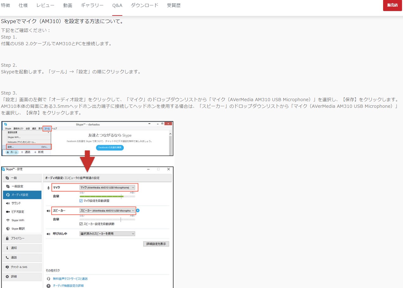Open the ツール menu in Skype window
The image size is (403, 288).
click(x=47, y=129)
